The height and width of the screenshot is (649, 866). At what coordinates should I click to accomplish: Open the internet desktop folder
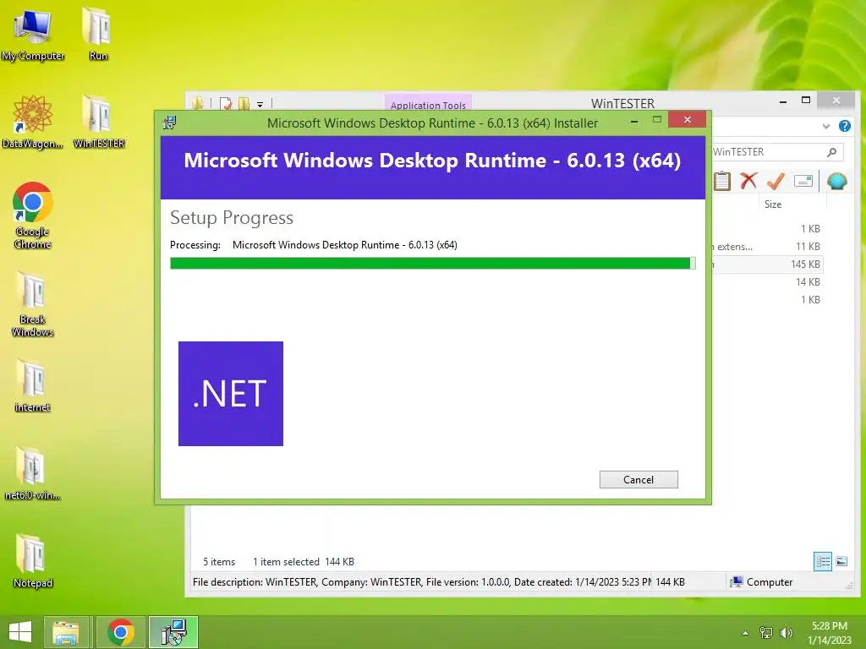33,385
